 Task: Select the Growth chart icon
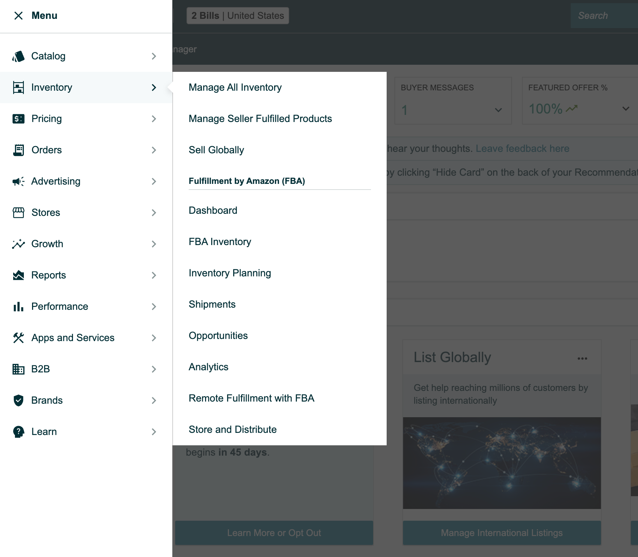click(19, 244)
